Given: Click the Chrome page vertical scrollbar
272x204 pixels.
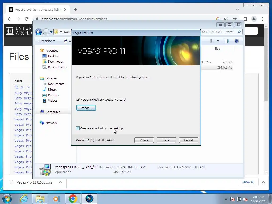Looking at the screenshot, I should 266,65.
